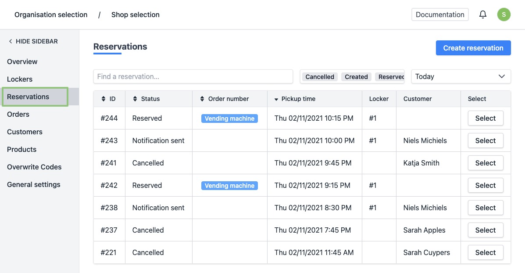Toggle Pickup time sort direction
The image size is (525, 273).
[x=276, y=99]
